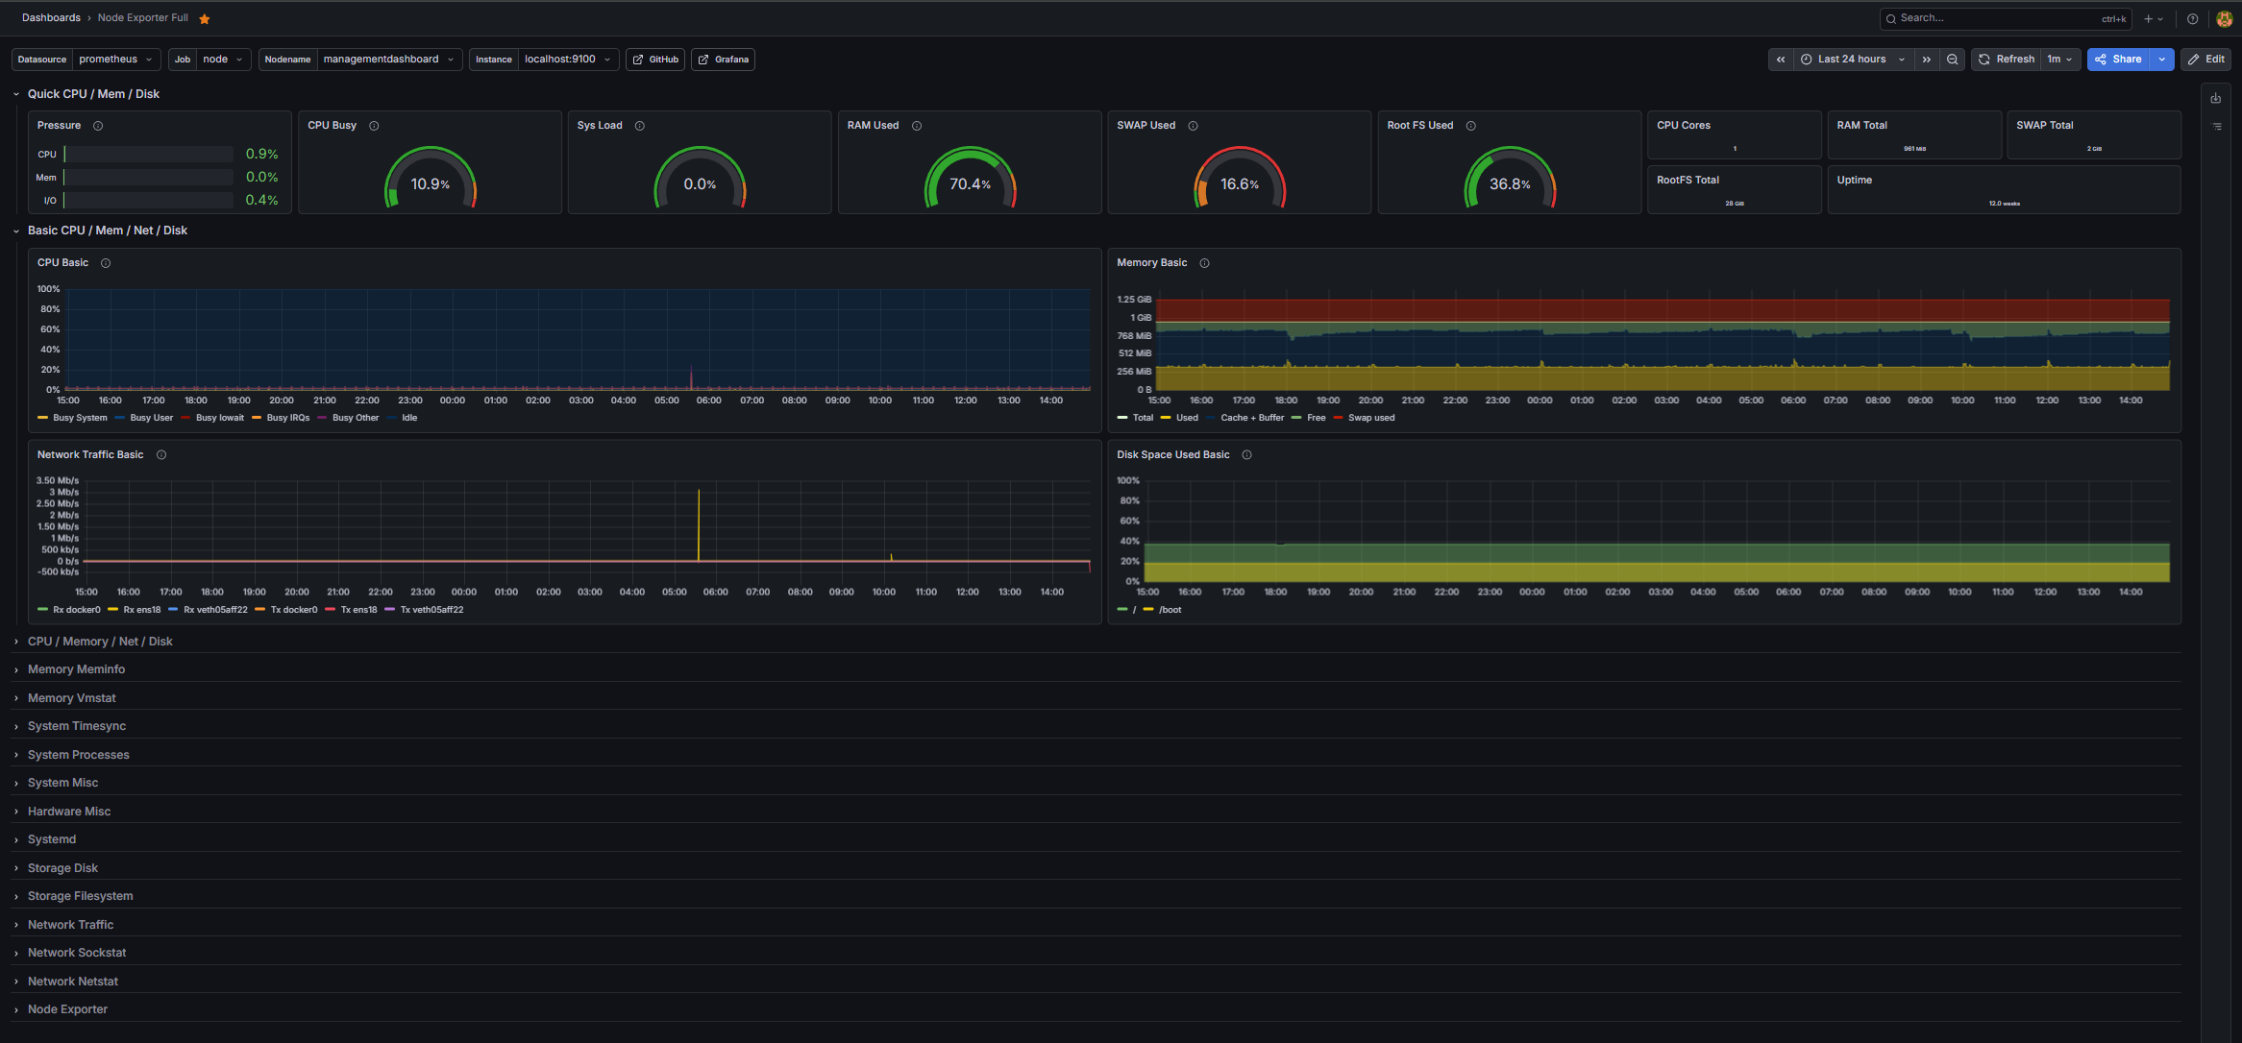The width and height of the screenshot is (2242, 1043).
Task: Expand the CPU / Memory / Net / Disk row
Action: tap(100, 642)
